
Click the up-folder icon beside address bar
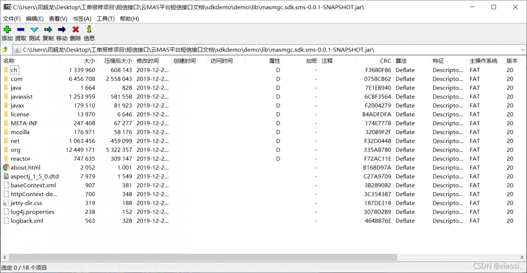click(5, 50)
